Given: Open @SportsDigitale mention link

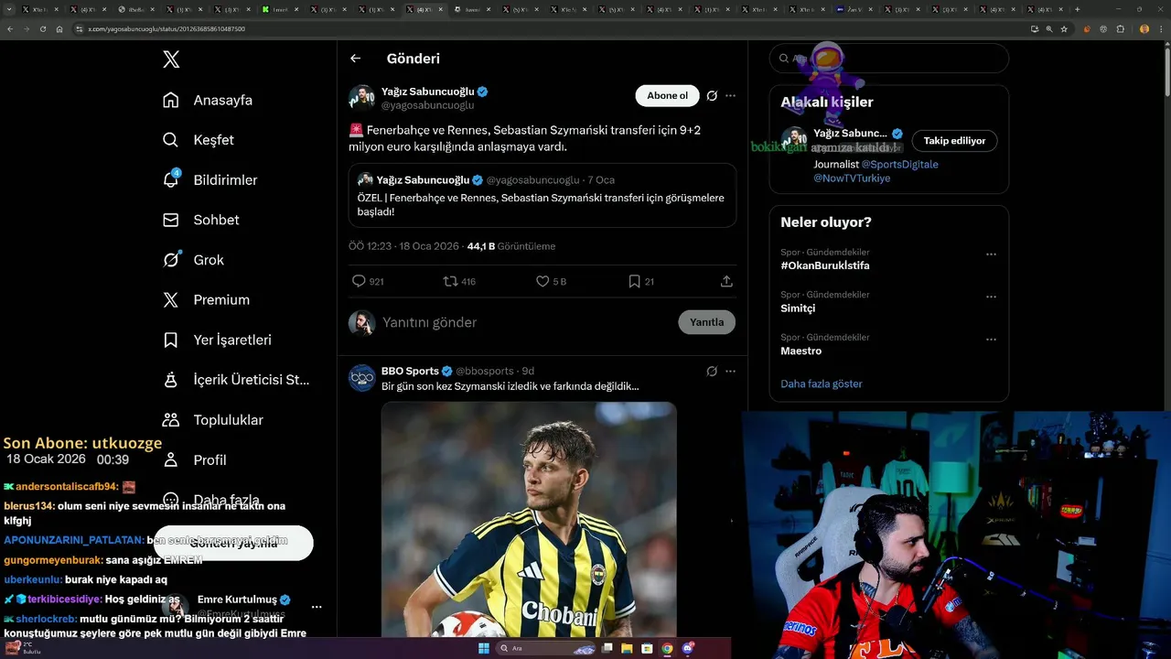Looking at the screenshot, I should click(x=900, y=165).
